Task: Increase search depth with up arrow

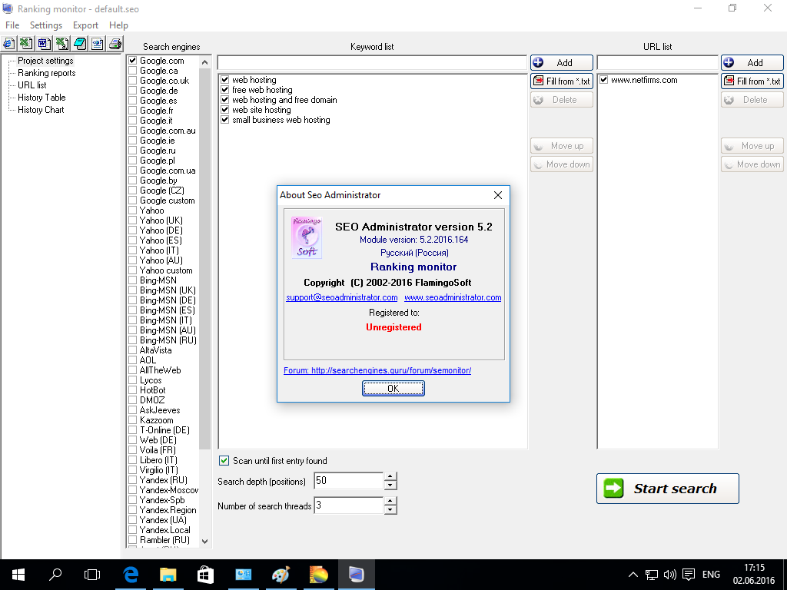Action: (x=390, y=476)
